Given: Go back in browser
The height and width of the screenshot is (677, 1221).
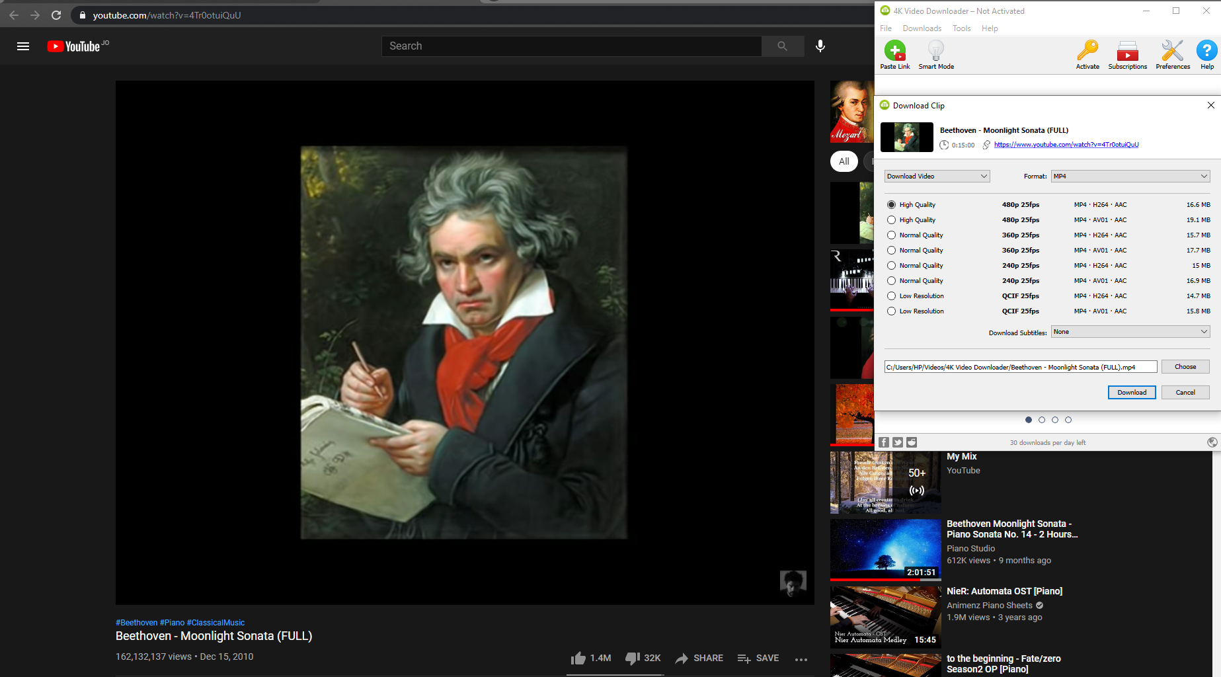Looking at the screenshot, I should [x=14, y=15].
